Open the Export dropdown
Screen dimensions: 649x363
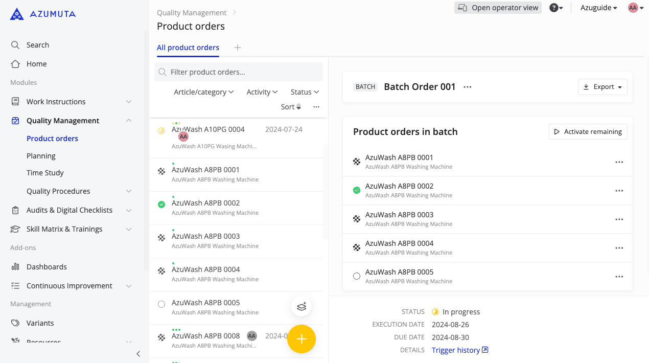click(x=602, y=87)
